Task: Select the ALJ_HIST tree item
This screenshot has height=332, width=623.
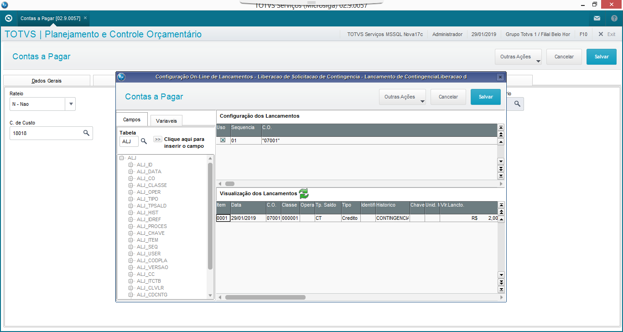Action: click(x=148, y=213)
